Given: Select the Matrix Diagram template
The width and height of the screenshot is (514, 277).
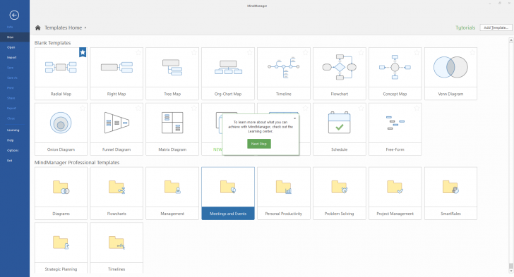Looking at the screenshot, I should click(x=172, y=129).
